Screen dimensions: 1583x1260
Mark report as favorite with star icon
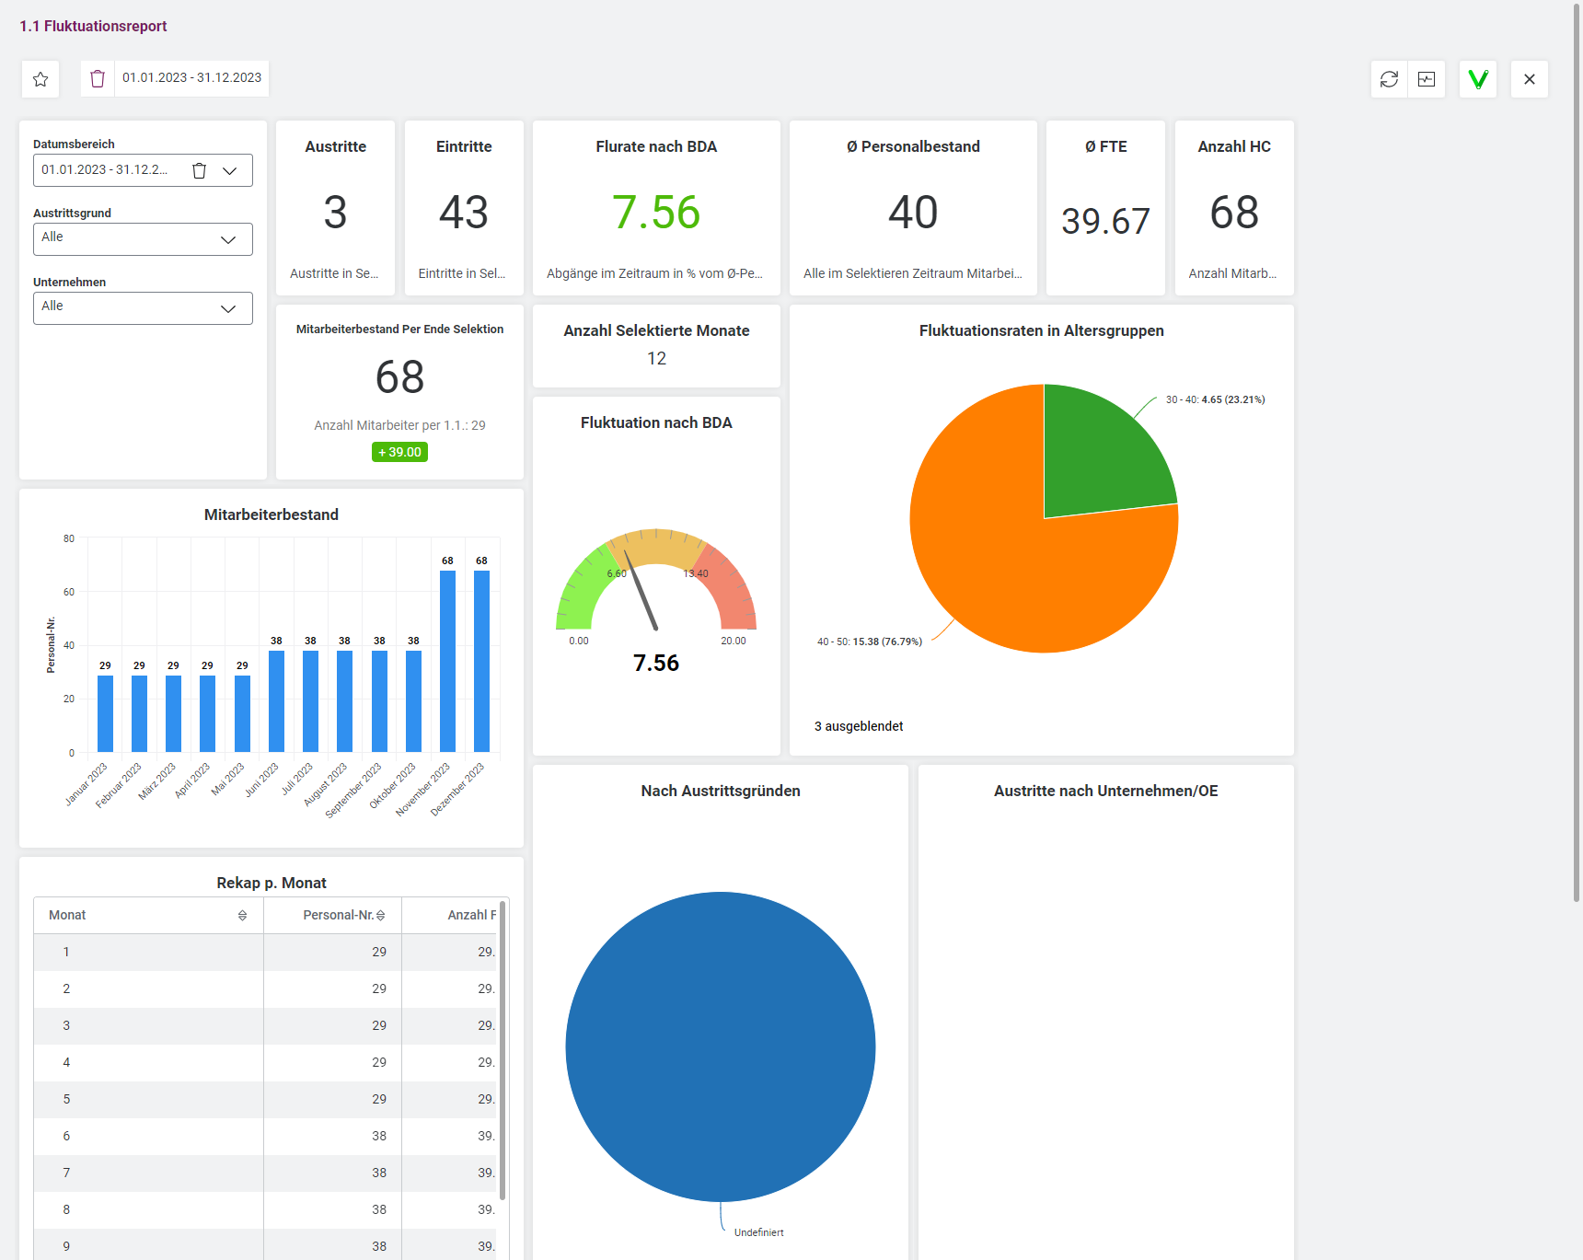point(40,79)
